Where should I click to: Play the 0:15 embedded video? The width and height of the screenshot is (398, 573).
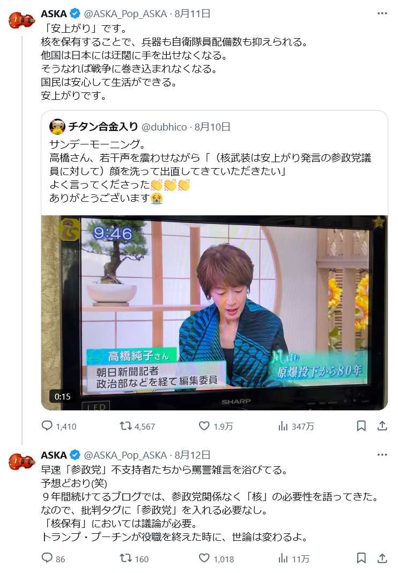point(215,313)
